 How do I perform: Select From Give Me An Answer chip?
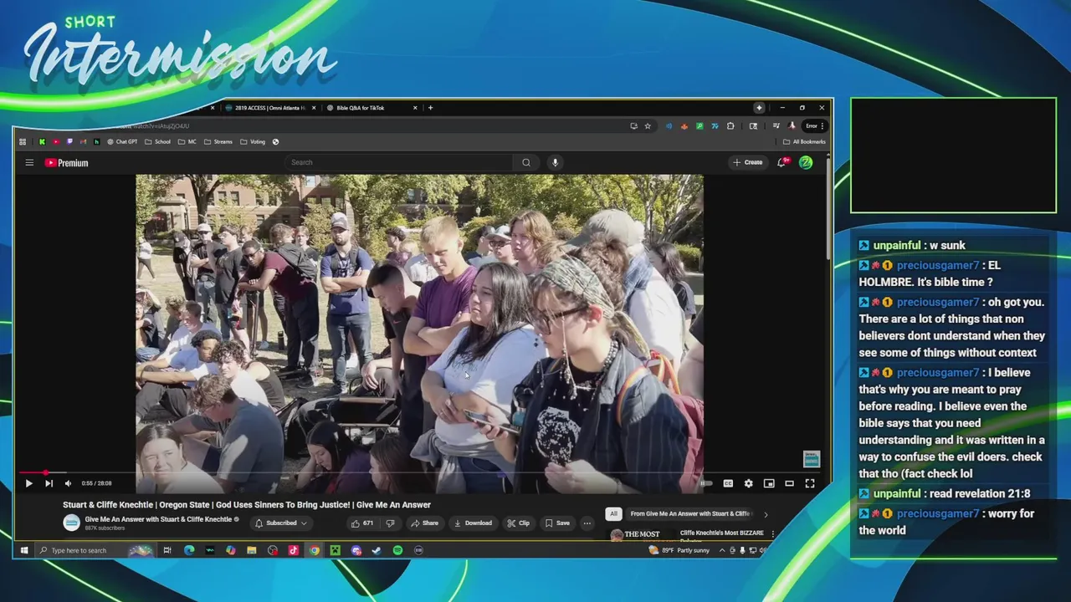[689, 513]
